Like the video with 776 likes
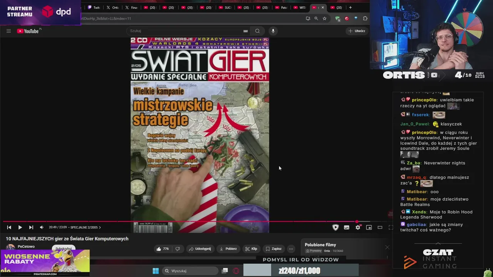 [x=163, y=249]
